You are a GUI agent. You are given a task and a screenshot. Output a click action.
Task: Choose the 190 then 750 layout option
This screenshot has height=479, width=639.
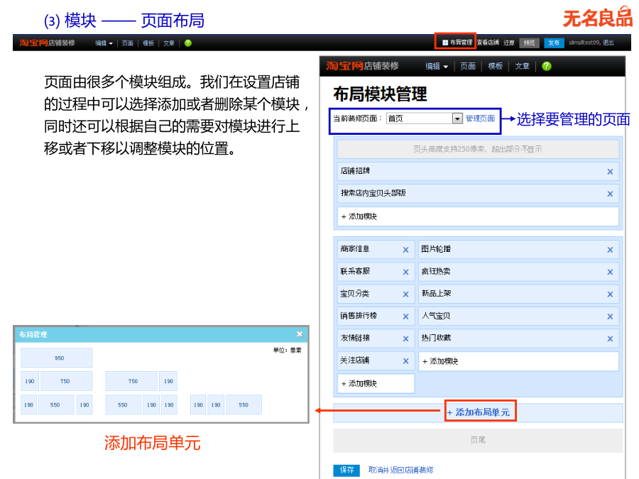tap(57, 381)
